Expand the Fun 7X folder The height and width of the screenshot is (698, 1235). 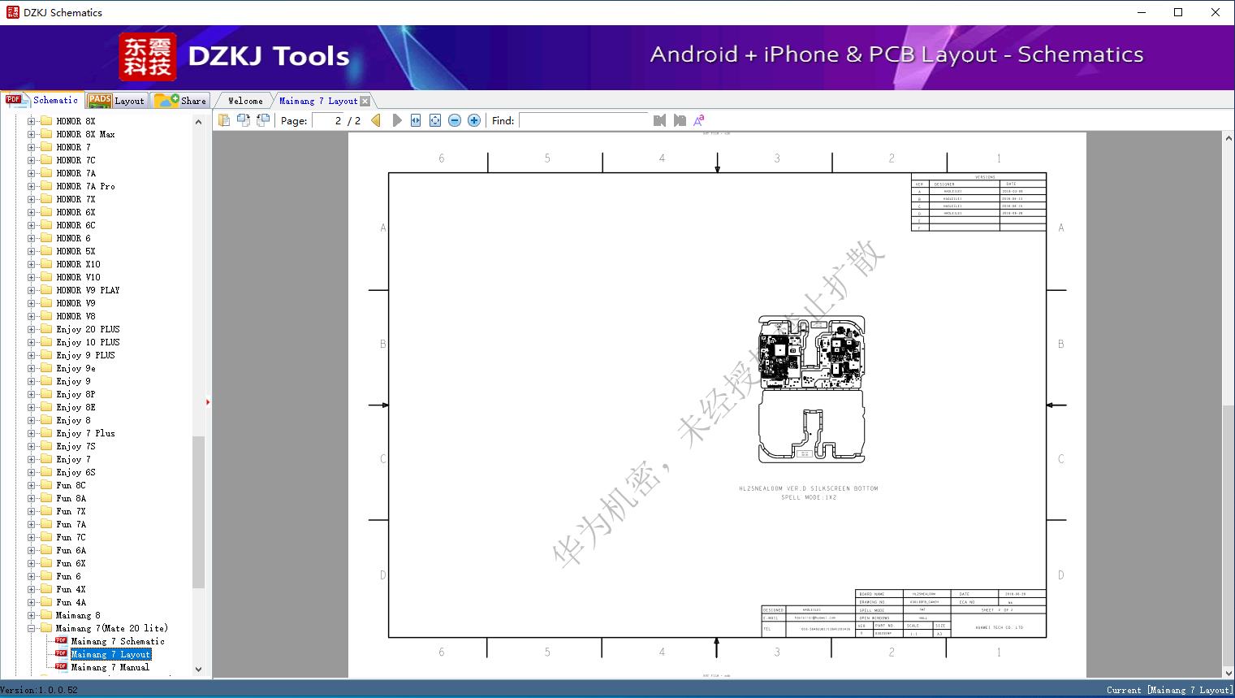point(31,511)
